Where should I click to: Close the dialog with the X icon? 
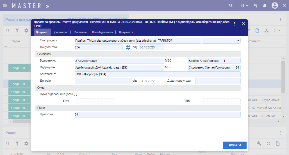pos(244,24)
